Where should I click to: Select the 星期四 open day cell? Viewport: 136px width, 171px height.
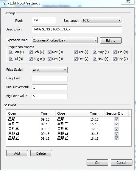pos(13,133)
